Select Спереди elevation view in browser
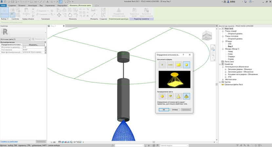 pyautogui.click(x=231, y=57)
